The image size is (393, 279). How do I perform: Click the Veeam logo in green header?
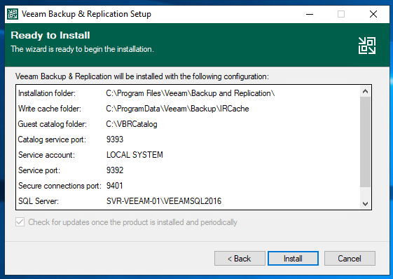click(367, 46)
